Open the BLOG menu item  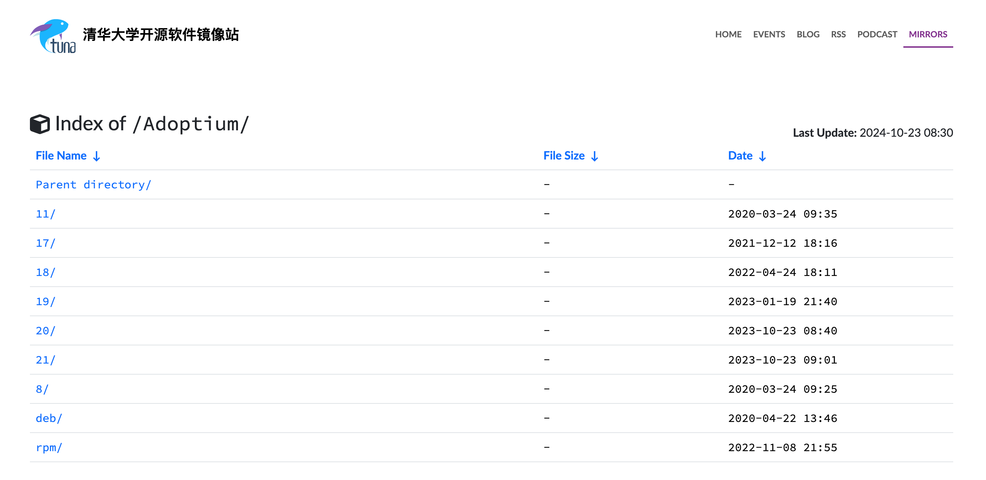coord(808,35)
